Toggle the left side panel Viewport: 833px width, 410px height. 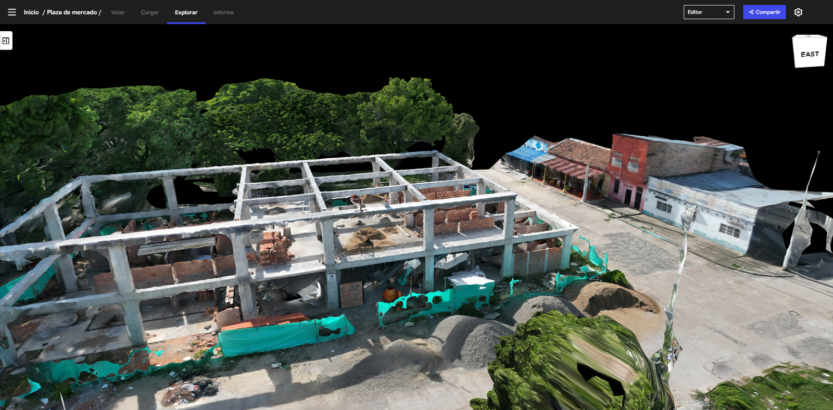click(6, 41)
